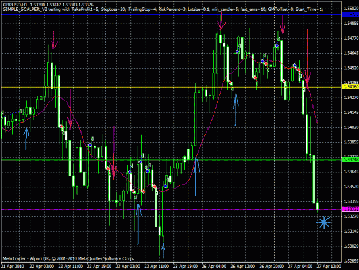Click the 1.54645 price axis label

coord(351,53)
